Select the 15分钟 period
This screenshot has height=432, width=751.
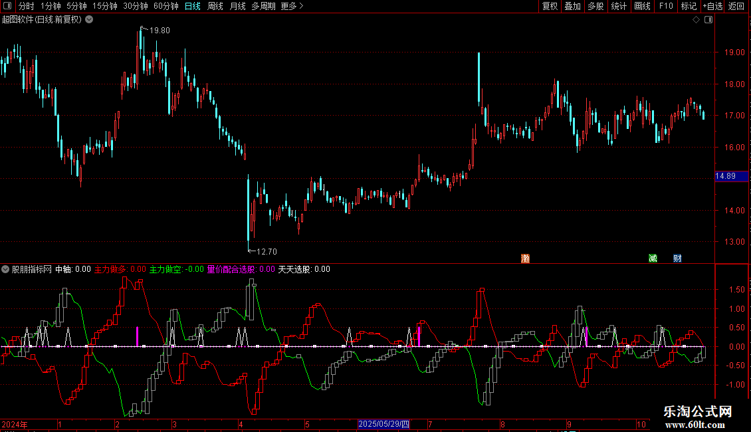point(105,6)
